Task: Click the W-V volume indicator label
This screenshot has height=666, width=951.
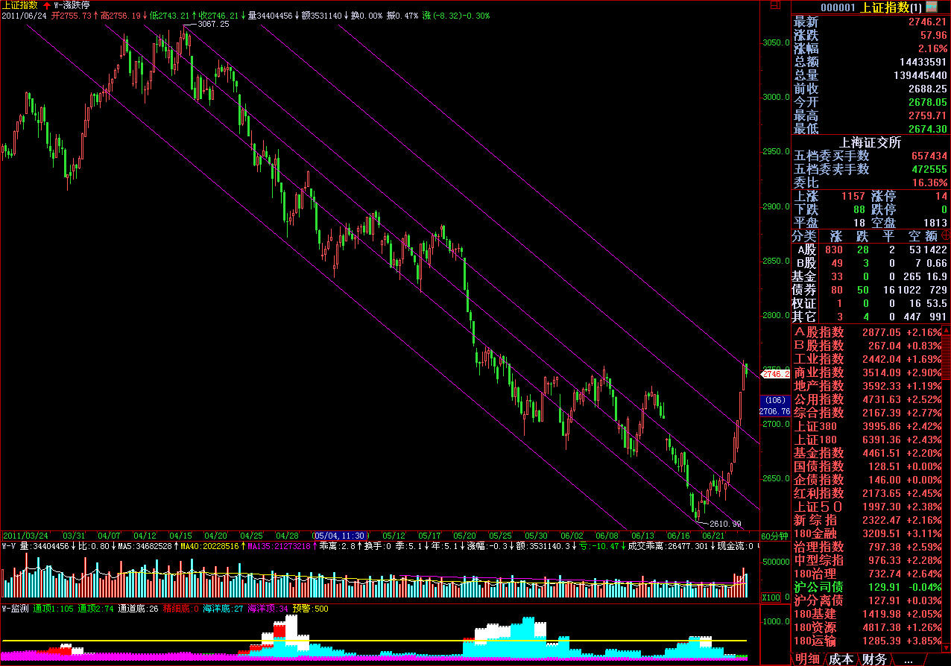Action: (x=9, y=546)
